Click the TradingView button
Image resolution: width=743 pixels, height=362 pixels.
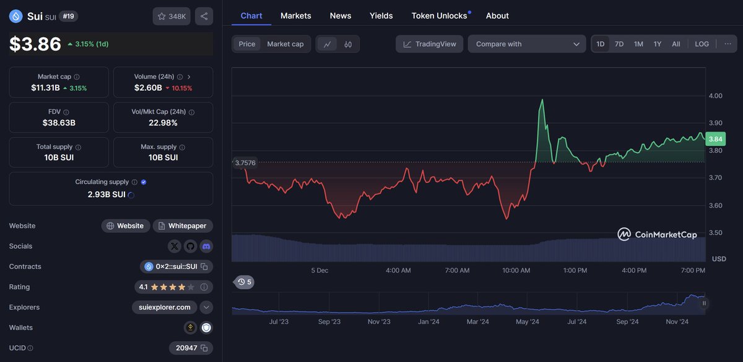point(429,44)
